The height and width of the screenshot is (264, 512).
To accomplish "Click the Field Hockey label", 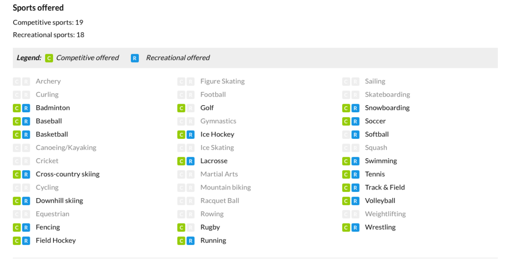I will pos(56,240).
